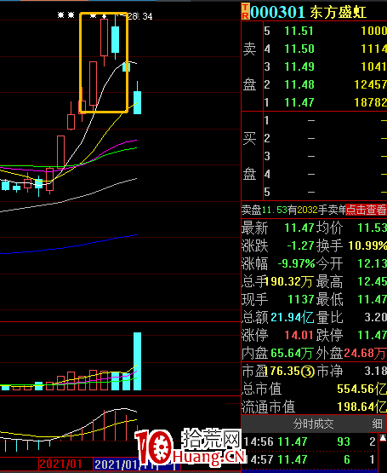Screen dimensions: 387x473
Task: Click the 28.34 high price label
Action: click(x=140, y=16)
